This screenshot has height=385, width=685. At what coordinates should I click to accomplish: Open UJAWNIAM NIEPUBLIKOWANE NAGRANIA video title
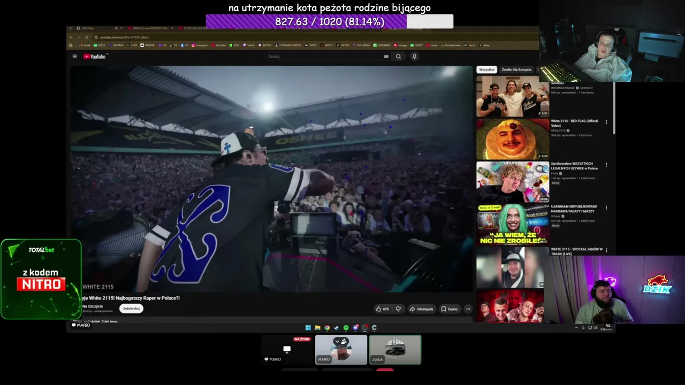[574, 209]
